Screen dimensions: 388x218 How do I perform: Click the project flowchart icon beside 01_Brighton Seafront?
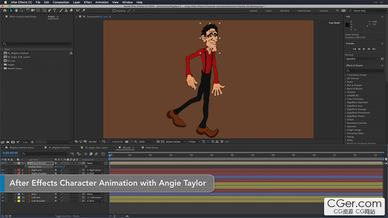(x=71, y=53)
